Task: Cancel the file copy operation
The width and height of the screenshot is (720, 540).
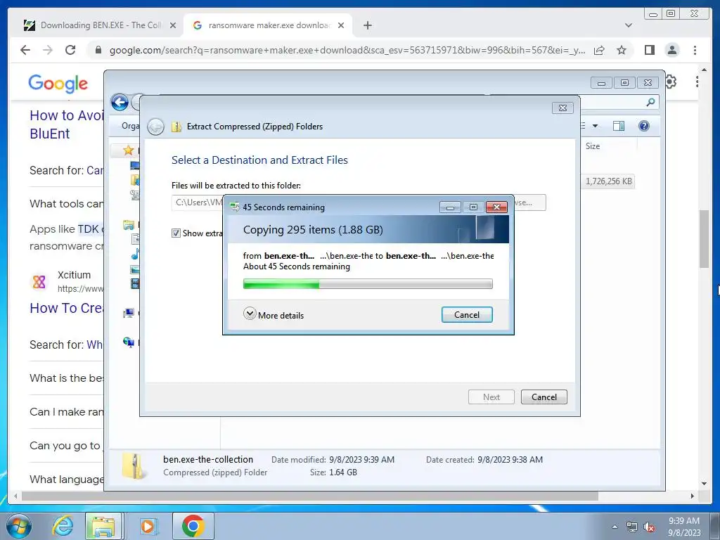Action: tap(467, 314)
